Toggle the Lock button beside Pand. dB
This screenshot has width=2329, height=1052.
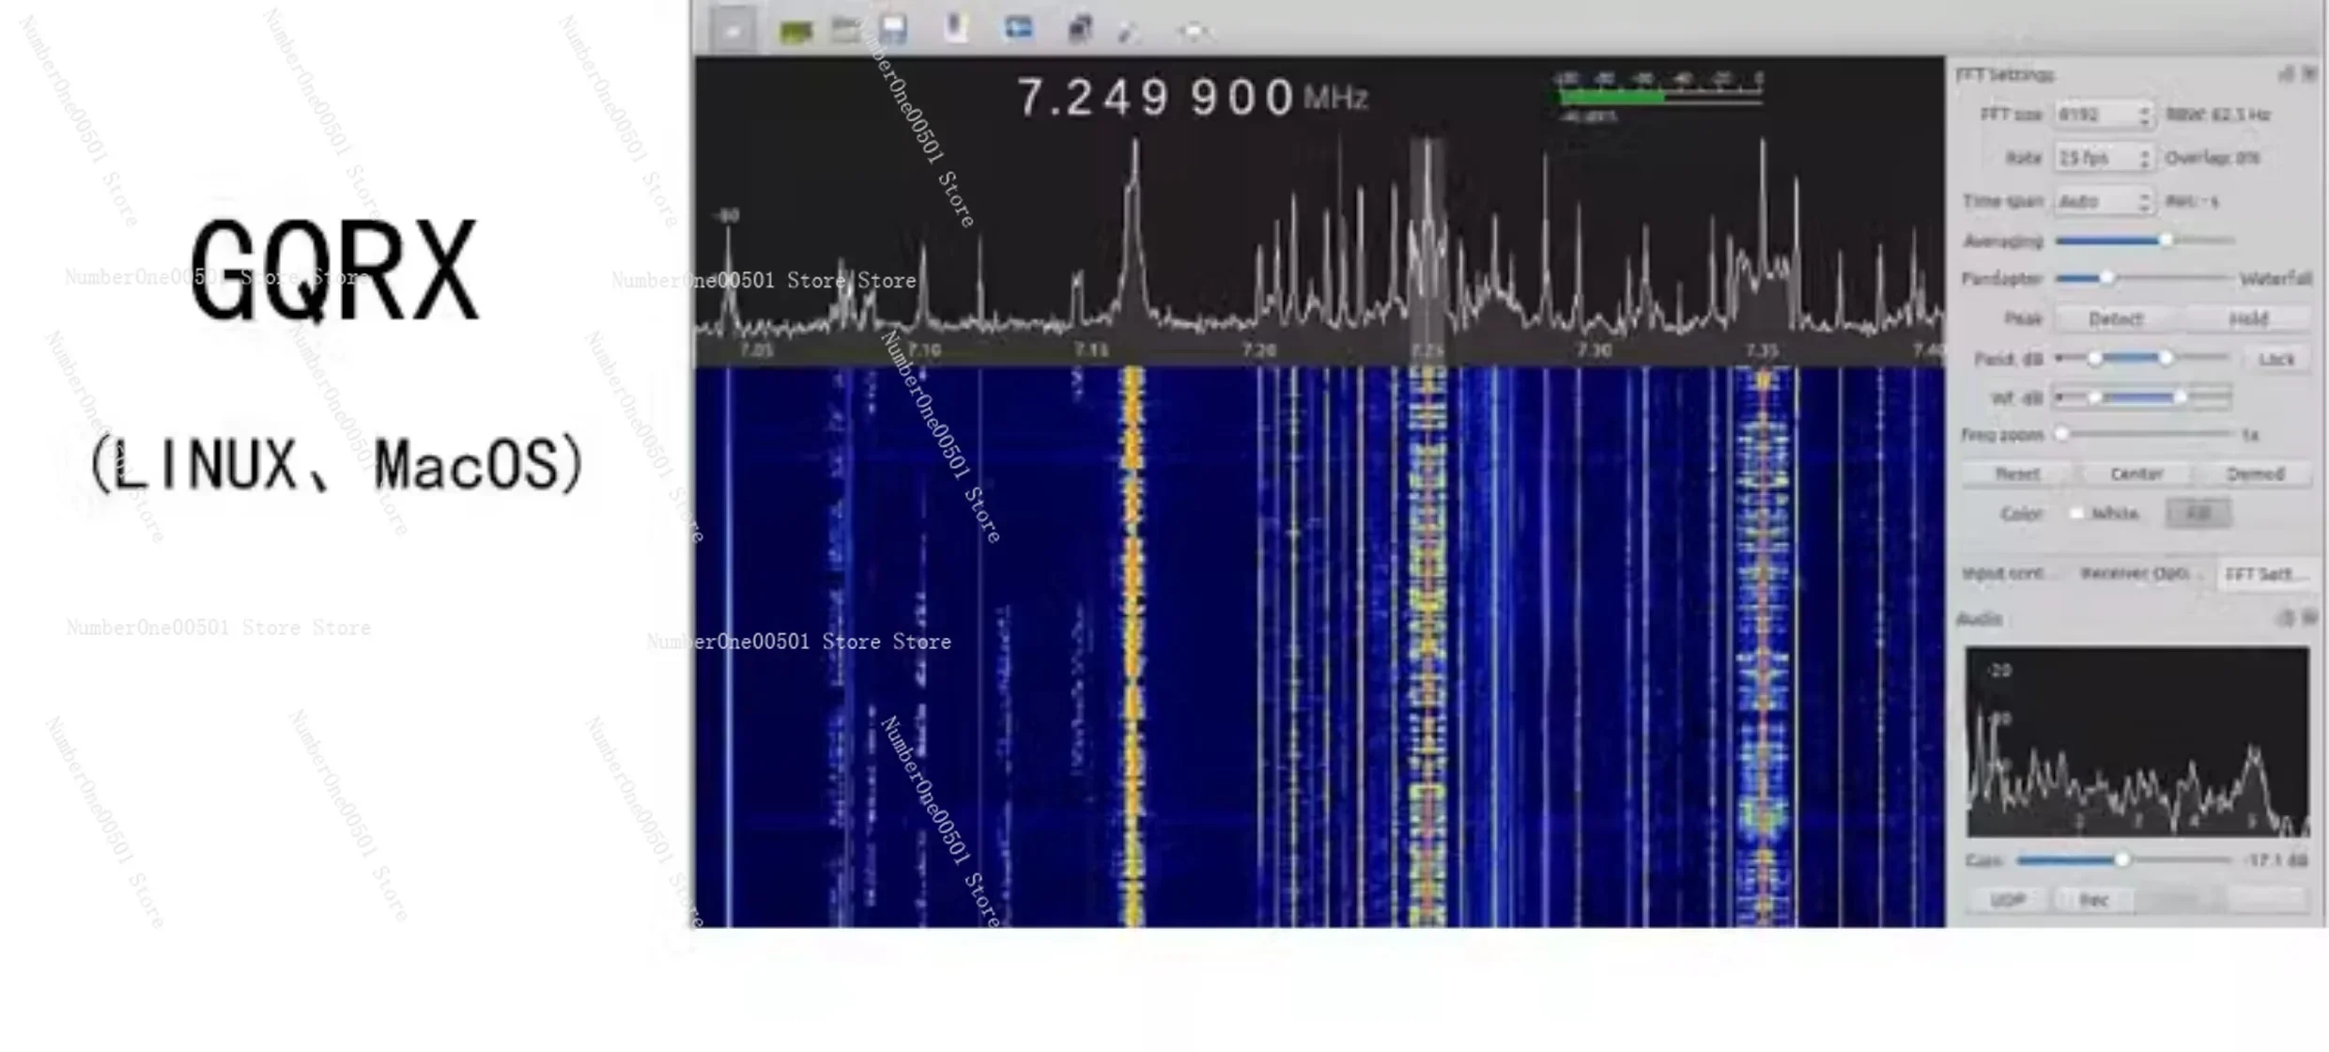coord(2276,359)
